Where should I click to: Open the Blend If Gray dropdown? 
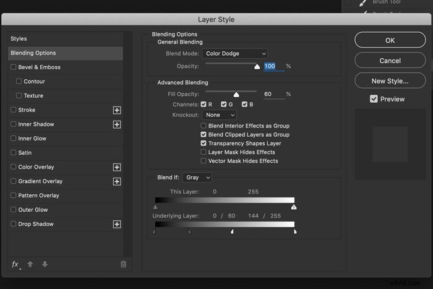click(197, 178)
